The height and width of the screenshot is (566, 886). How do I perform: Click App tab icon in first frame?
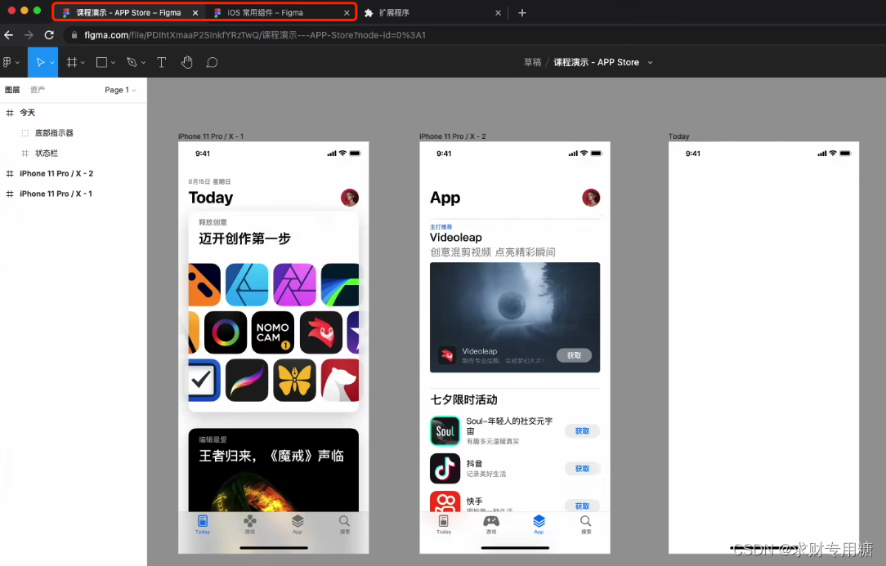[298, 521]
